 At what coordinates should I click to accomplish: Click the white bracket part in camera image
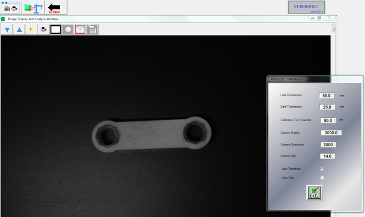coord(151,134)
